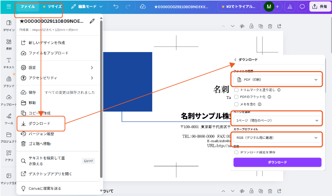
Task: Expand the 編集モード dropdown
Action: tap(87, 7)
